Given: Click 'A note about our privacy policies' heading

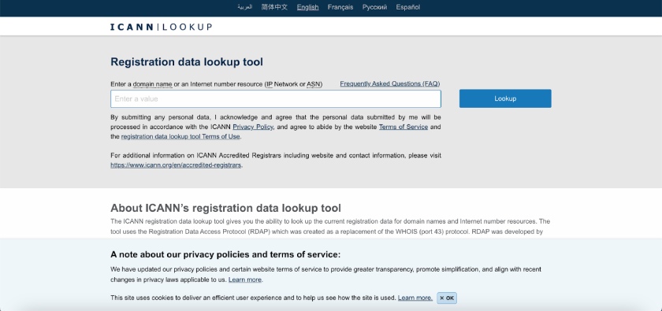Looking at the screenshot, I should point(225,254).
